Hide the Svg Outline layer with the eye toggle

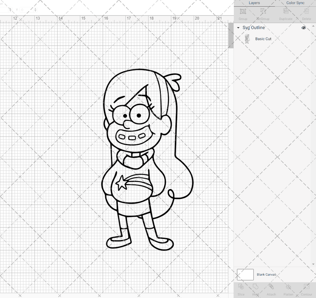click(303, 28)
